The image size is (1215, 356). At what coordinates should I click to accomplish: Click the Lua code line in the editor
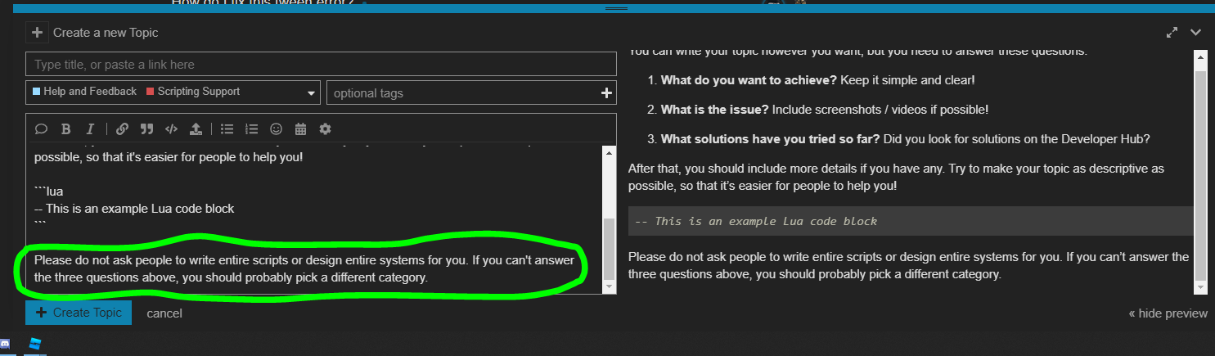134,208
